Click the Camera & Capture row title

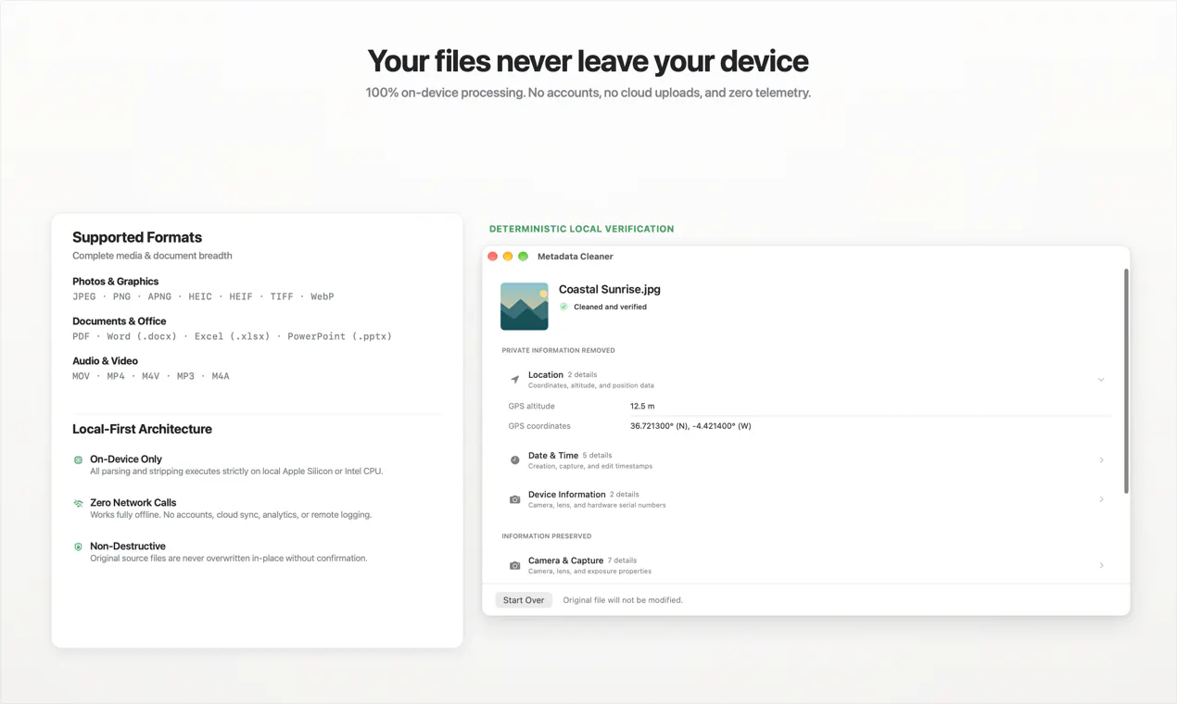point(565,560)
